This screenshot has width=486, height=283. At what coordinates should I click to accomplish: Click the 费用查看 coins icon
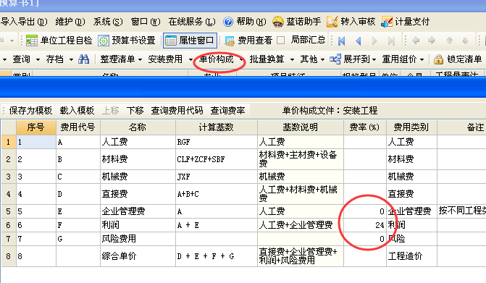coord(230,41)
